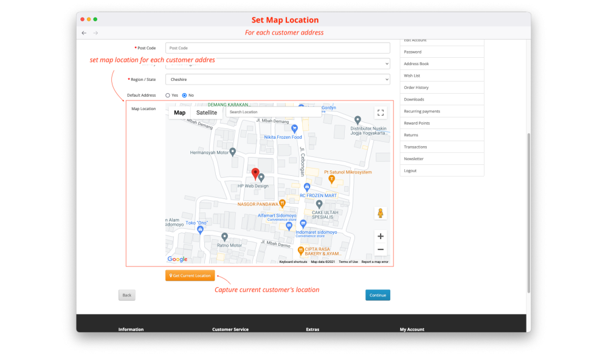Expand the dropdown above Region / State
The height and width of the screenshot is (356, 608).
coord(277,63)
